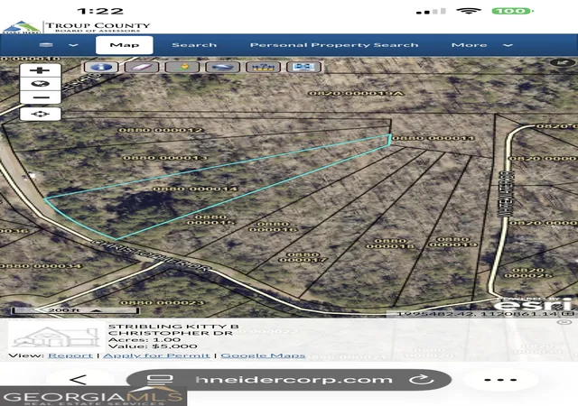Click parcel label 0880 000014
This screenshot has height=406, width=578.
tap(195, 189)
